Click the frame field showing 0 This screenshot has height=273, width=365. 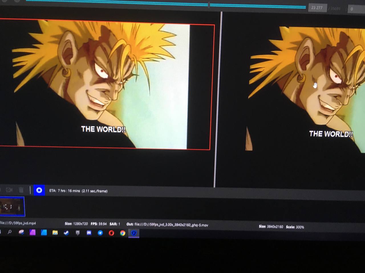coord(356,9)
